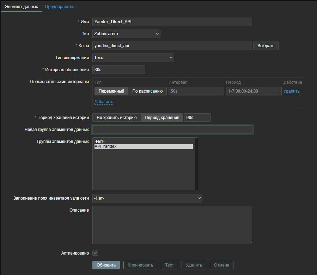
Task: Click the Имя input field
Action: 172,22
